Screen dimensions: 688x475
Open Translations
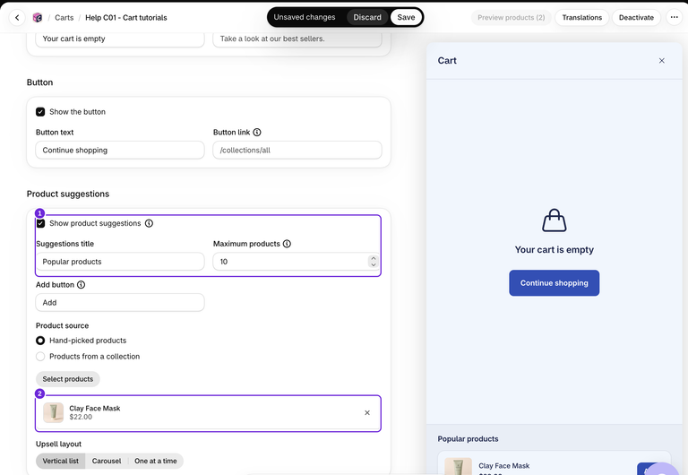point(581,18)
